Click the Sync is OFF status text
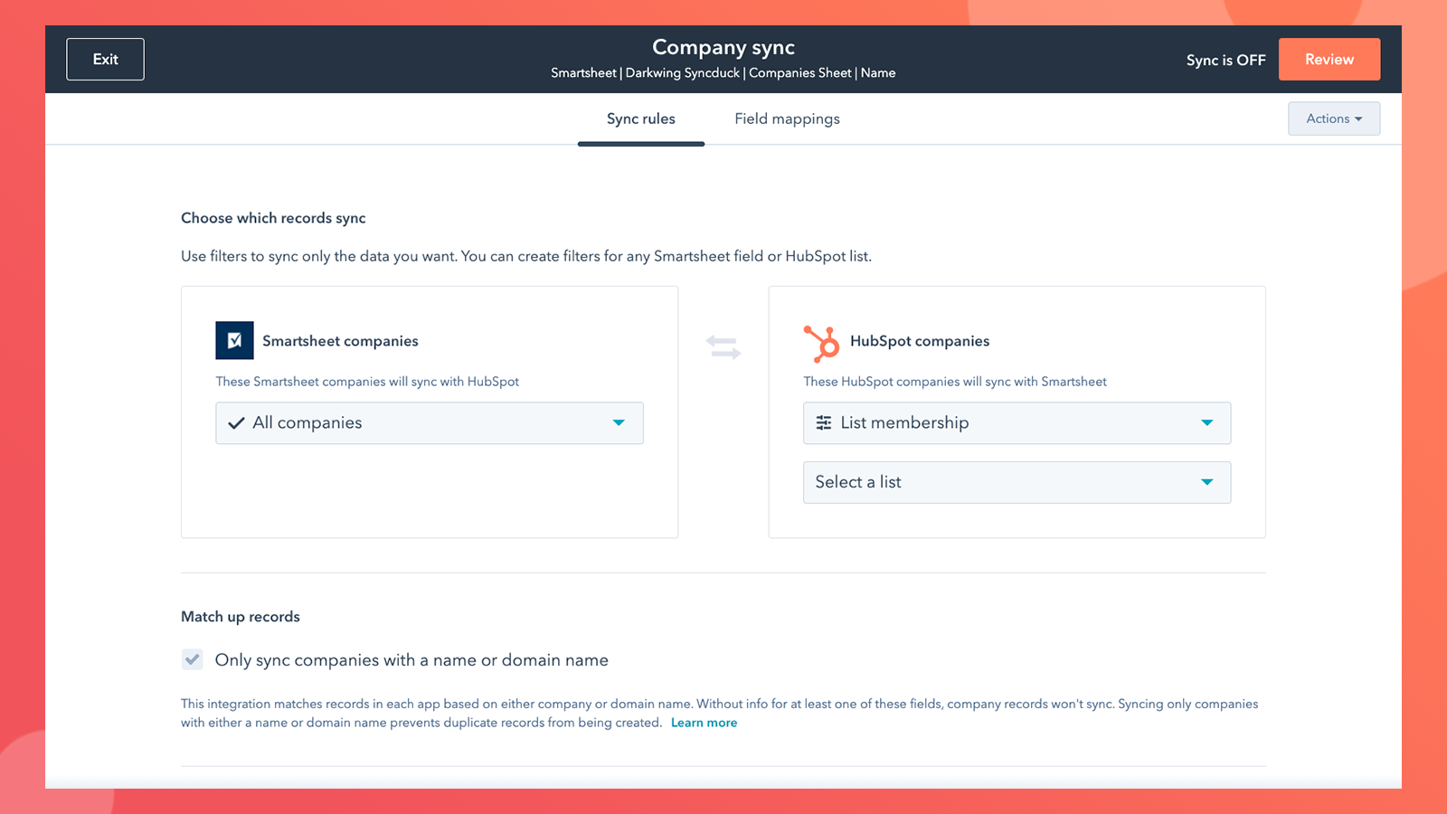Screen dimensions: 1447x814 coord(1225,60)
